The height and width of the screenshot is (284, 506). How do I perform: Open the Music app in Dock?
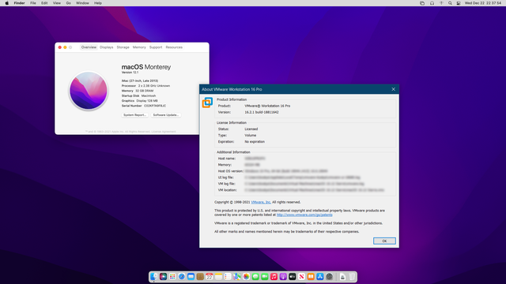(274, 277)
